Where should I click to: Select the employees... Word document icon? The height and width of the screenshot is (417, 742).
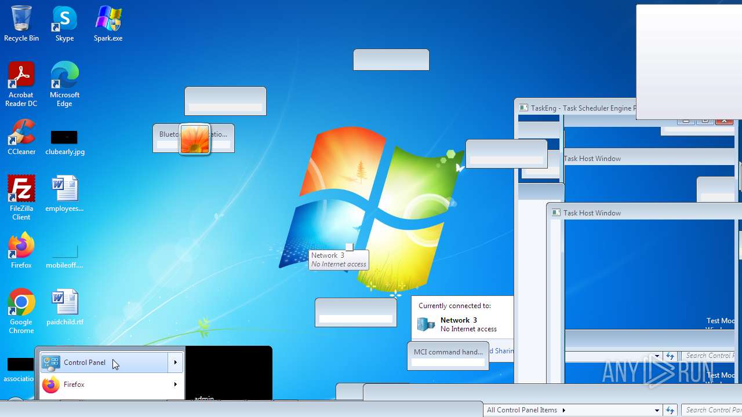pyautogui.click(x=64, y=194)
